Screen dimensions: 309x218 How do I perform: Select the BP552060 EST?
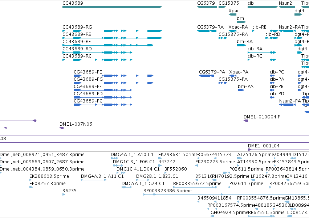coord(196,173)
